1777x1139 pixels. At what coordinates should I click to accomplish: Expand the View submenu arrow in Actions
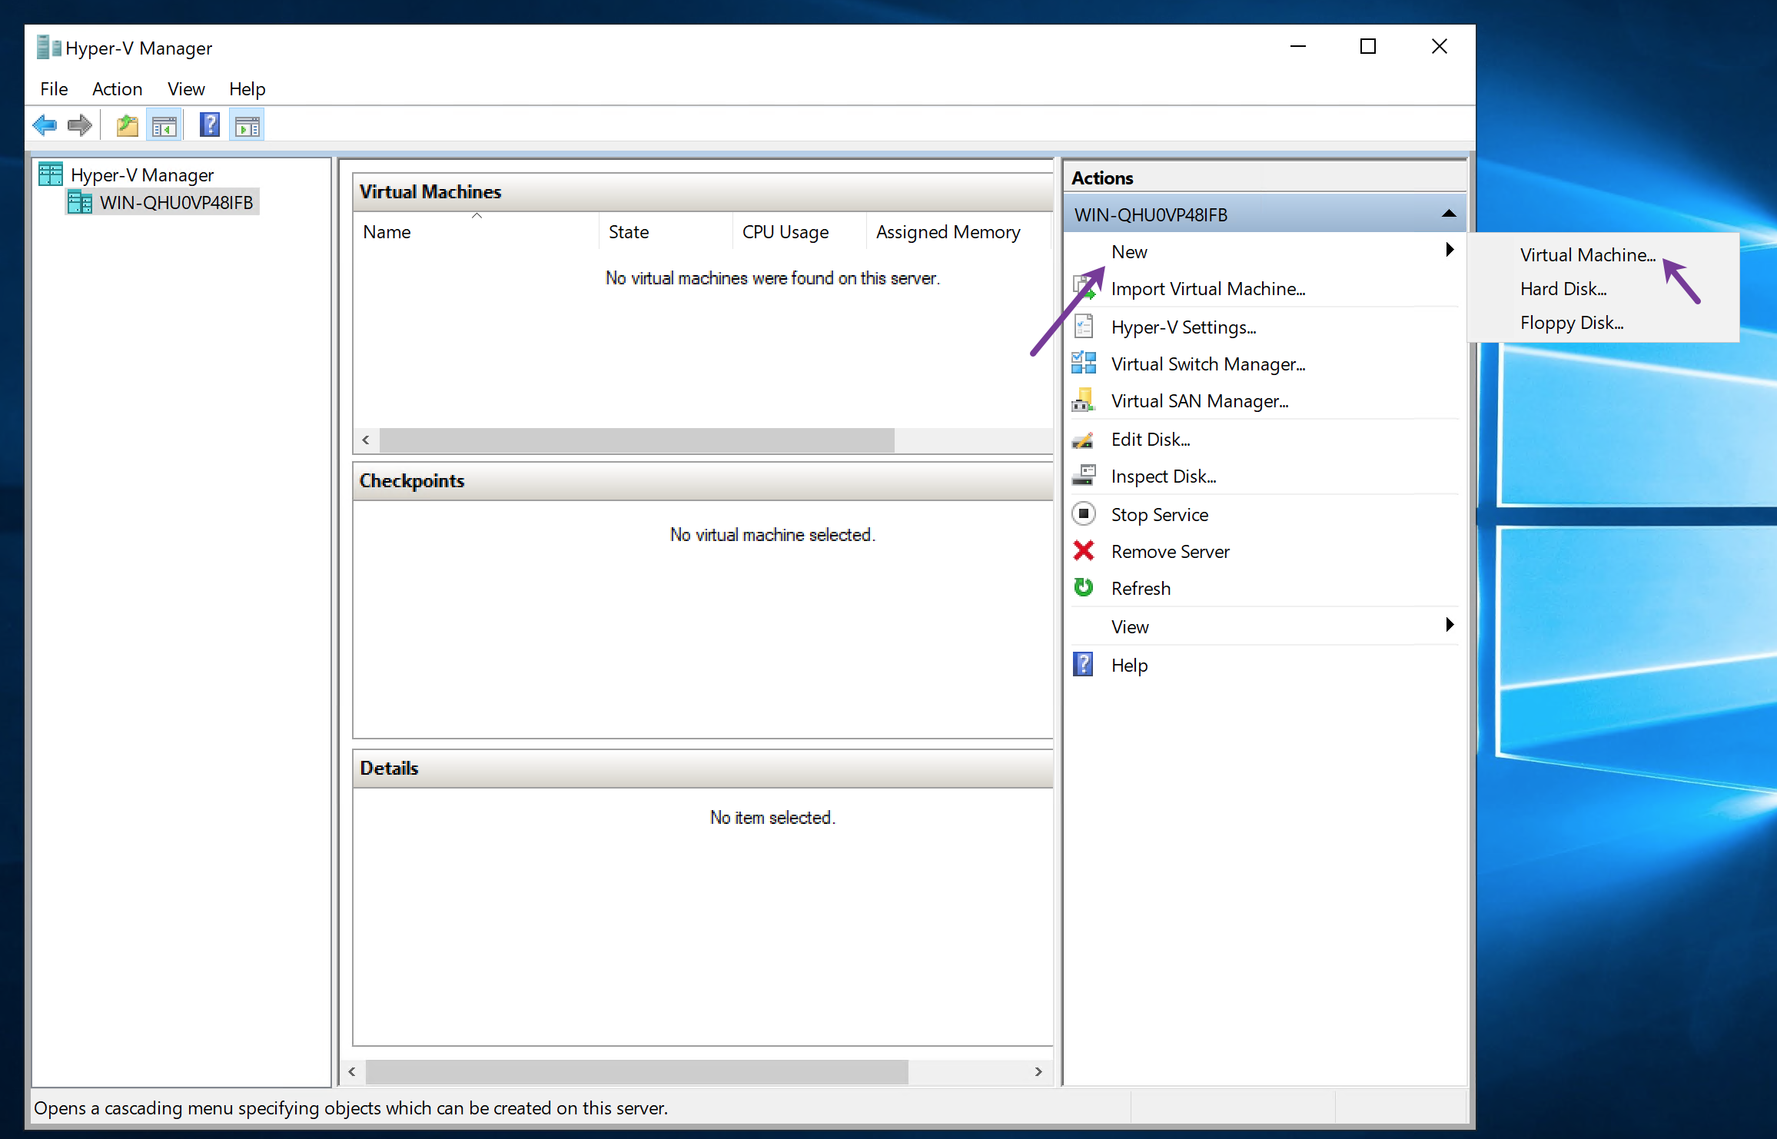coord(1449,626)
